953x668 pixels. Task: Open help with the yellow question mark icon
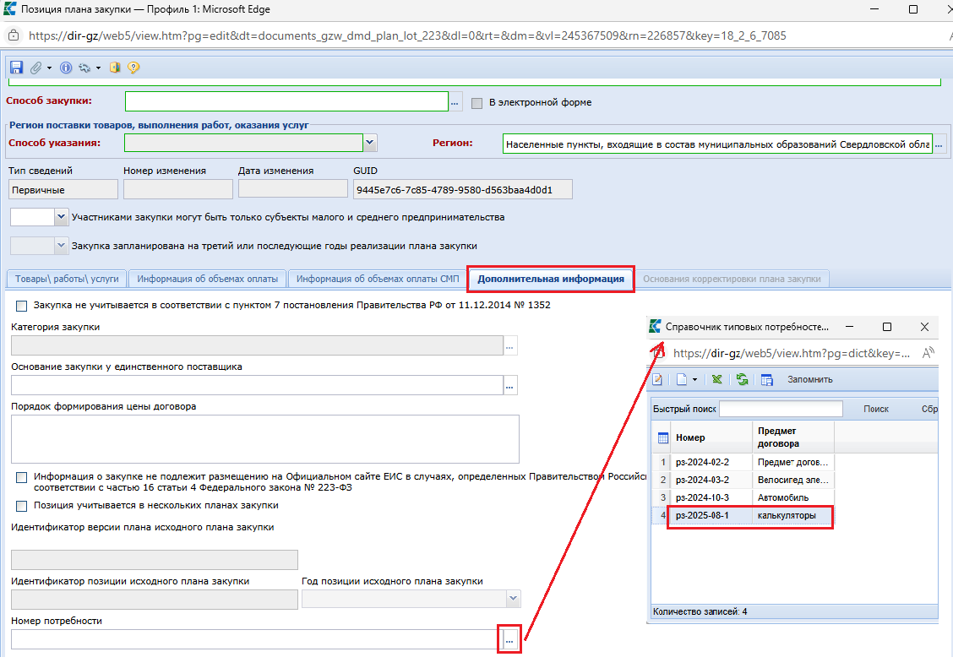(x=133, y=68)
